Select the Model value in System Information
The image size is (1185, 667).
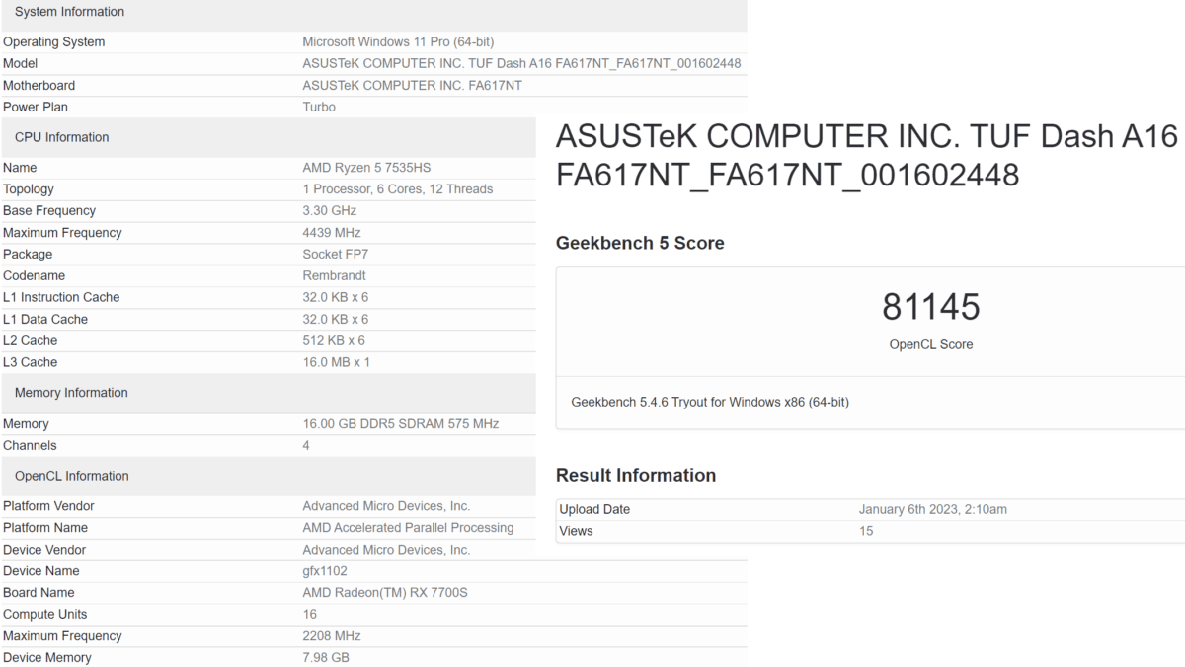[x=521, y=64]
